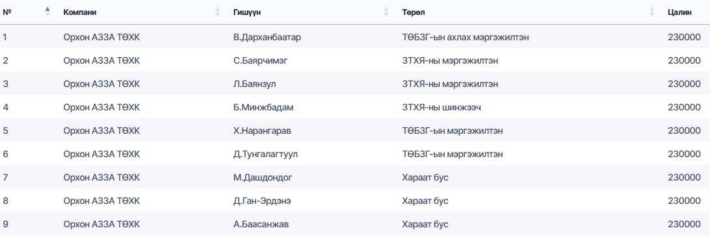Select А.Баасанжав in row 9
The height and width of the screenshot is (239, 710).
click(x=261, y=225)
